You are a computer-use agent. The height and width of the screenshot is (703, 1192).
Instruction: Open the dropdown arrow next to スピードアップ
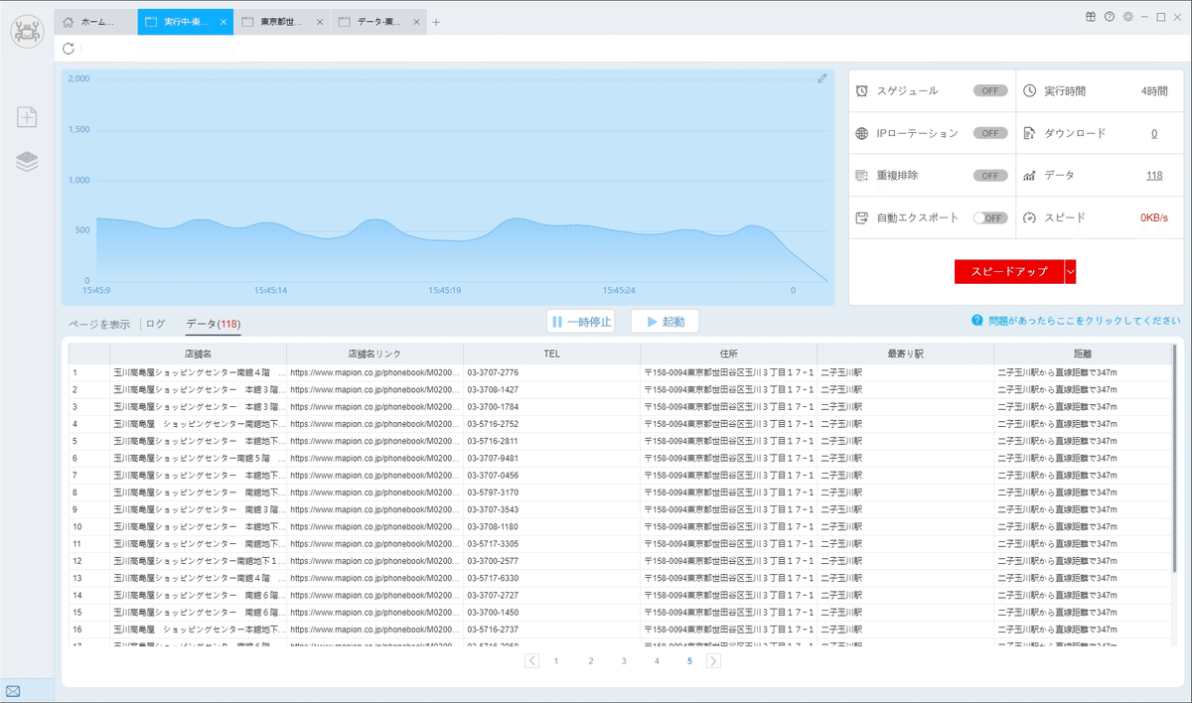pos(1070,272)
